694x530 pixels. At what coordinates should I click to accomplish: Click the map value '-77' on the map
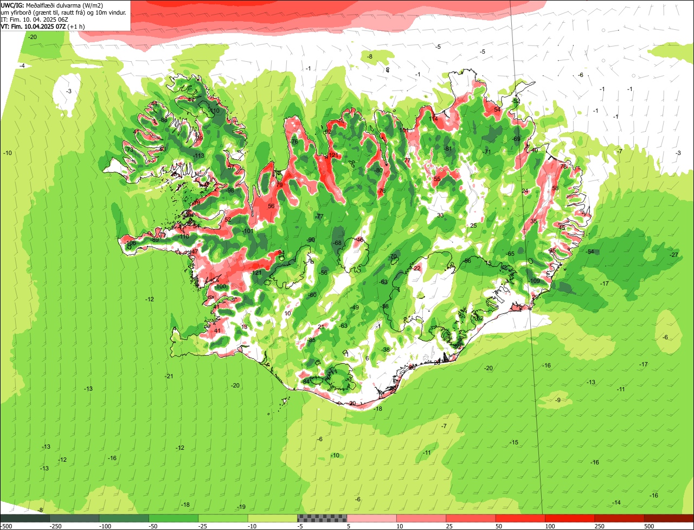pyautogui.click(x=319, y=216)
